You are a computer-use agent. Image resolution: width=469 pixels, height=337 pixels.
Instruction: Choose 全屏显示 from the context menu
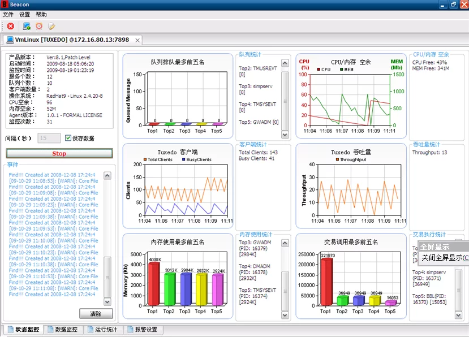click(444, 247)
